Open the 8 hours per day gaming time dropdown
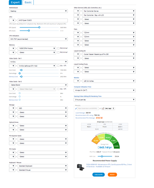Viewport: 154px width, 188px height. [105, 100]
